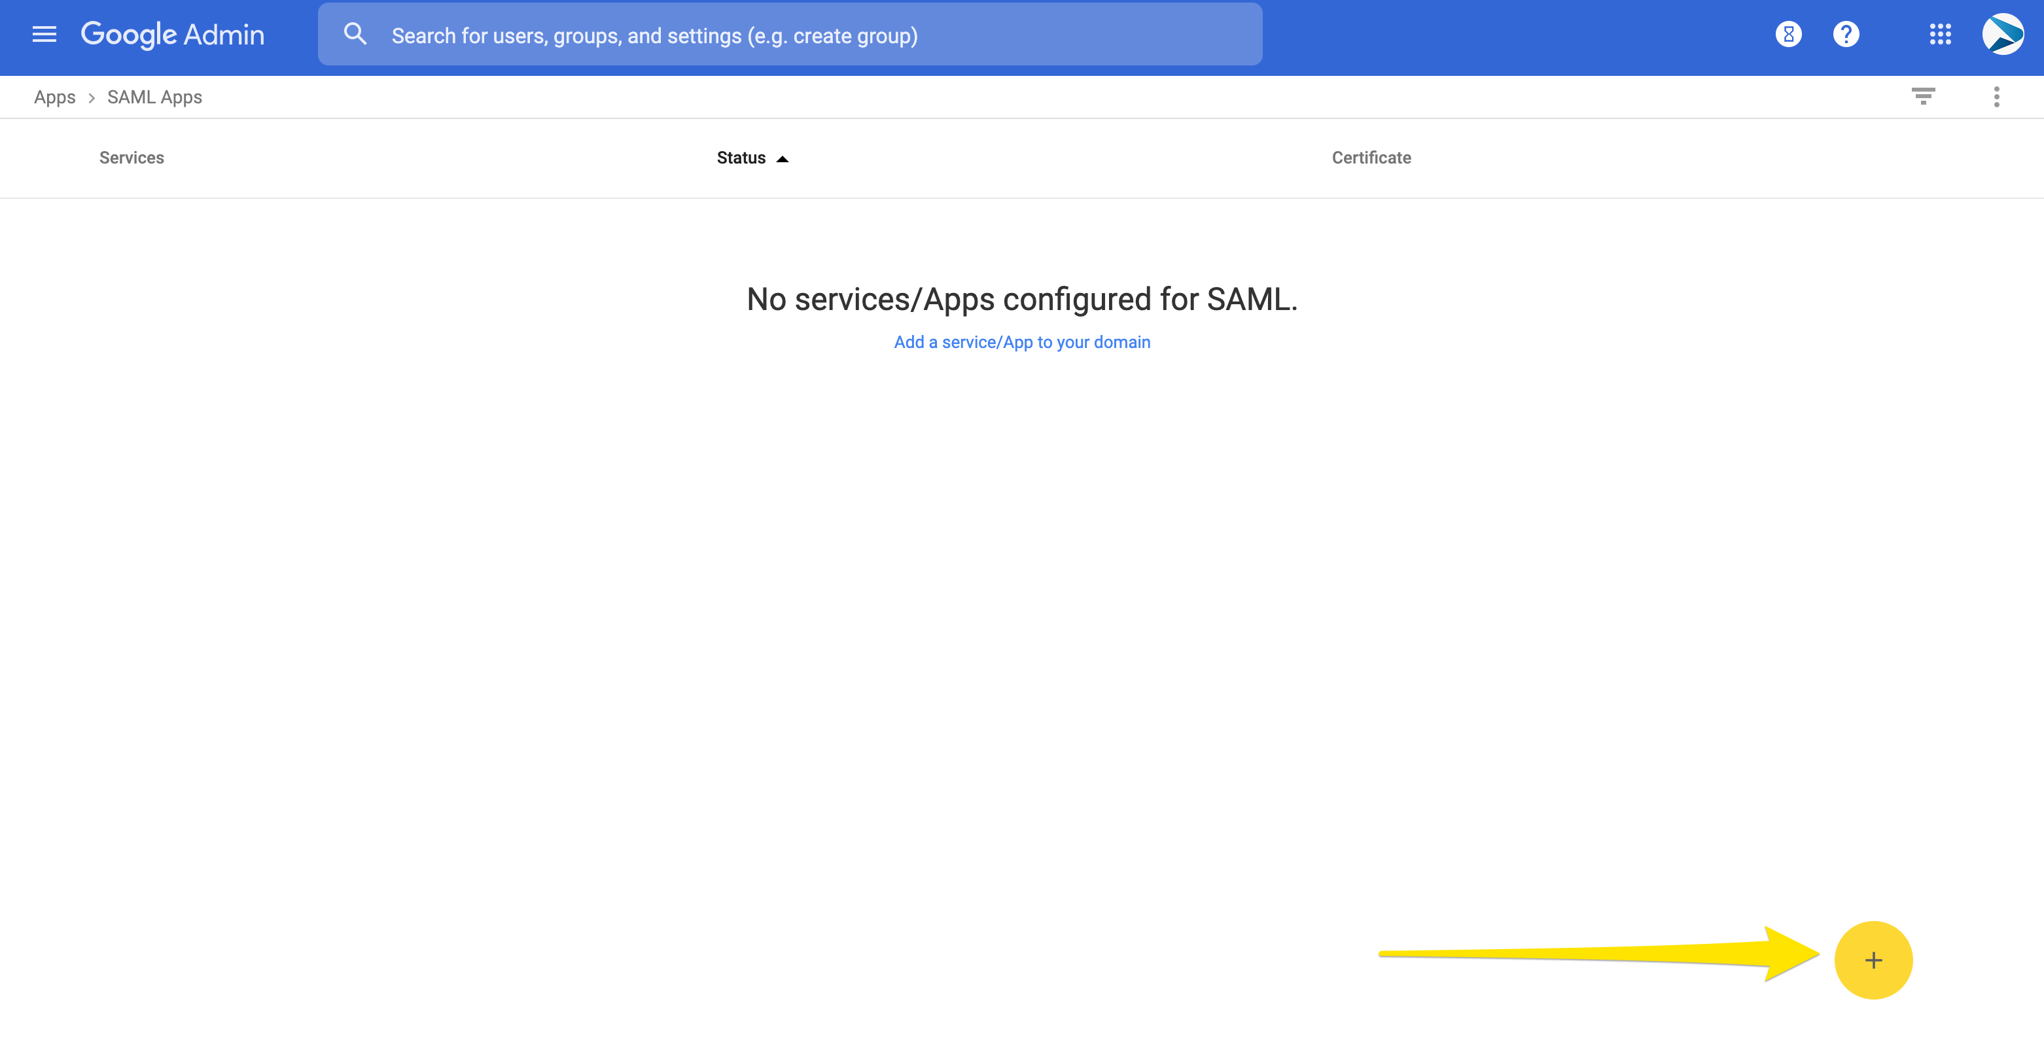Screen dimensions: 2044x1044
Task: Open the Help question mark icon
Action: coord(1846,34)
